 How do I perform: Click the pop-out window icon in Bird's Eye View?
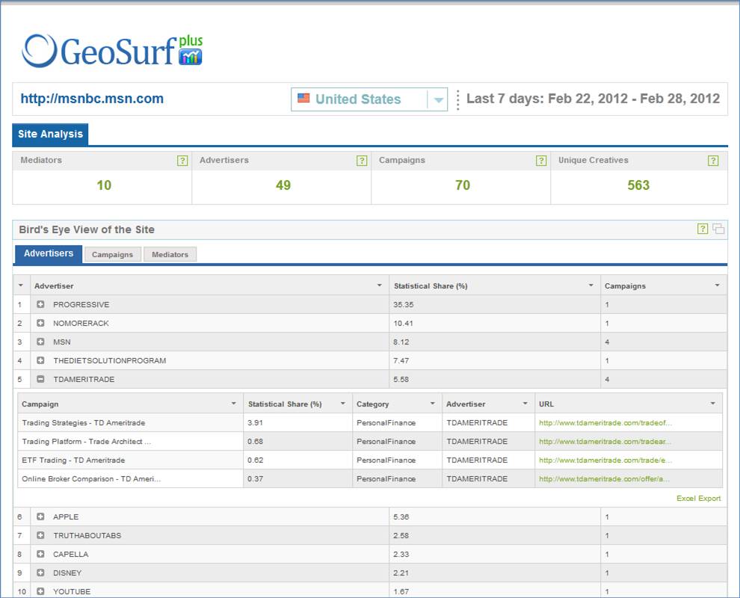click(x=718, y=229)
